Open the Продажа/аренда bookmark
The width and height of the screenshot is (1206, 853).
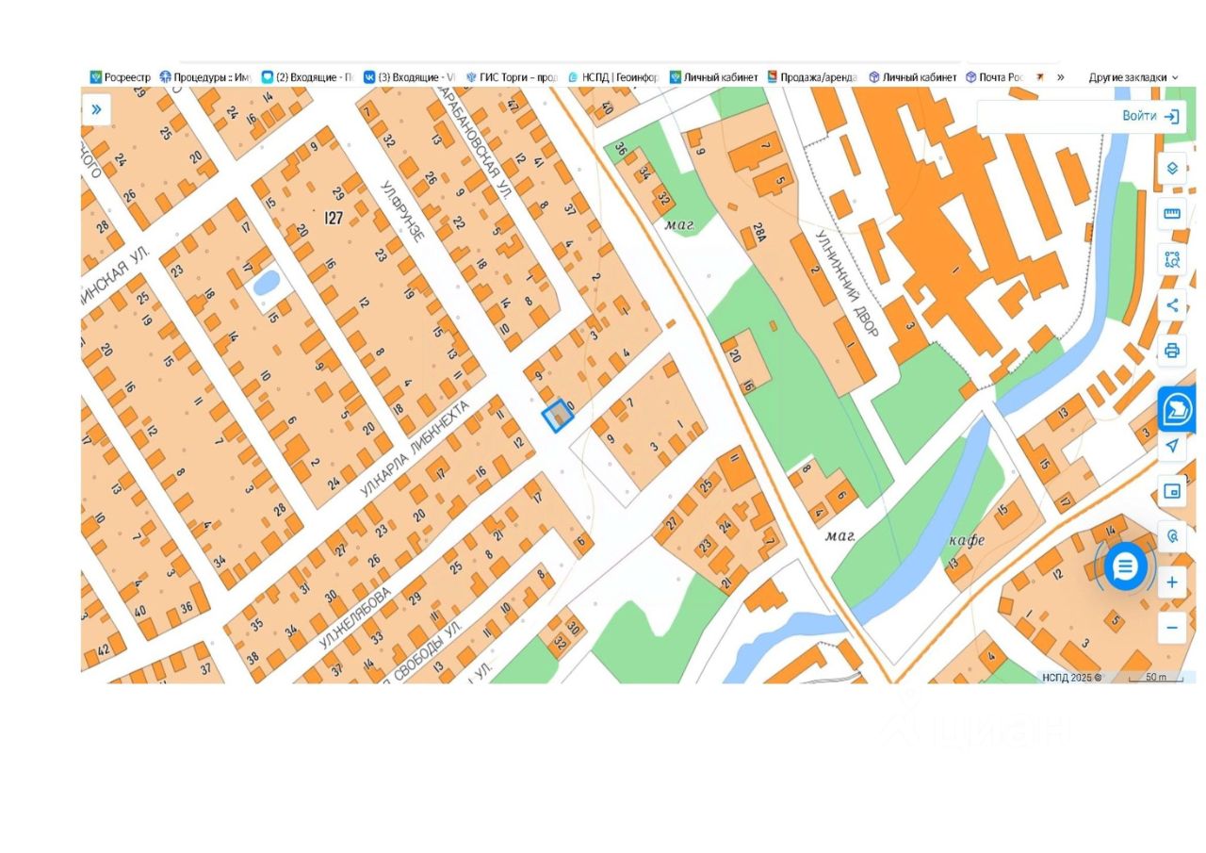click(x=812, y=77)
